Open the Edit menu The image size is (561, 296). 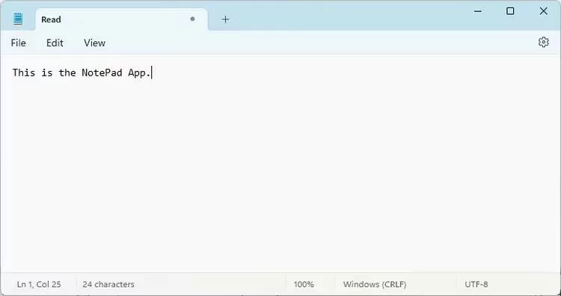tap(55, 43)
